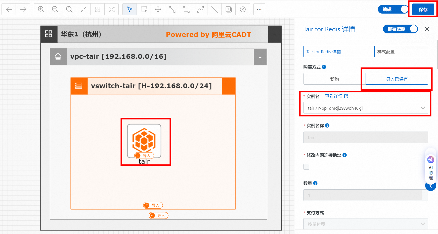Image resolution: width=438 pixels, height=234 pixels.
Task: Click the diagonal arrows fit-canvas icon
Action: (83, 10)
